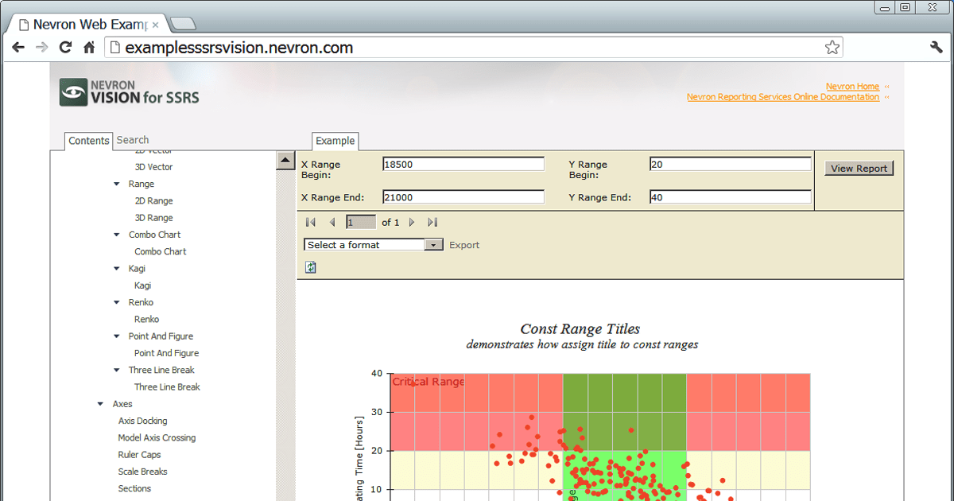Select the Example tab

pyautogui.click(x=335, y=141)
